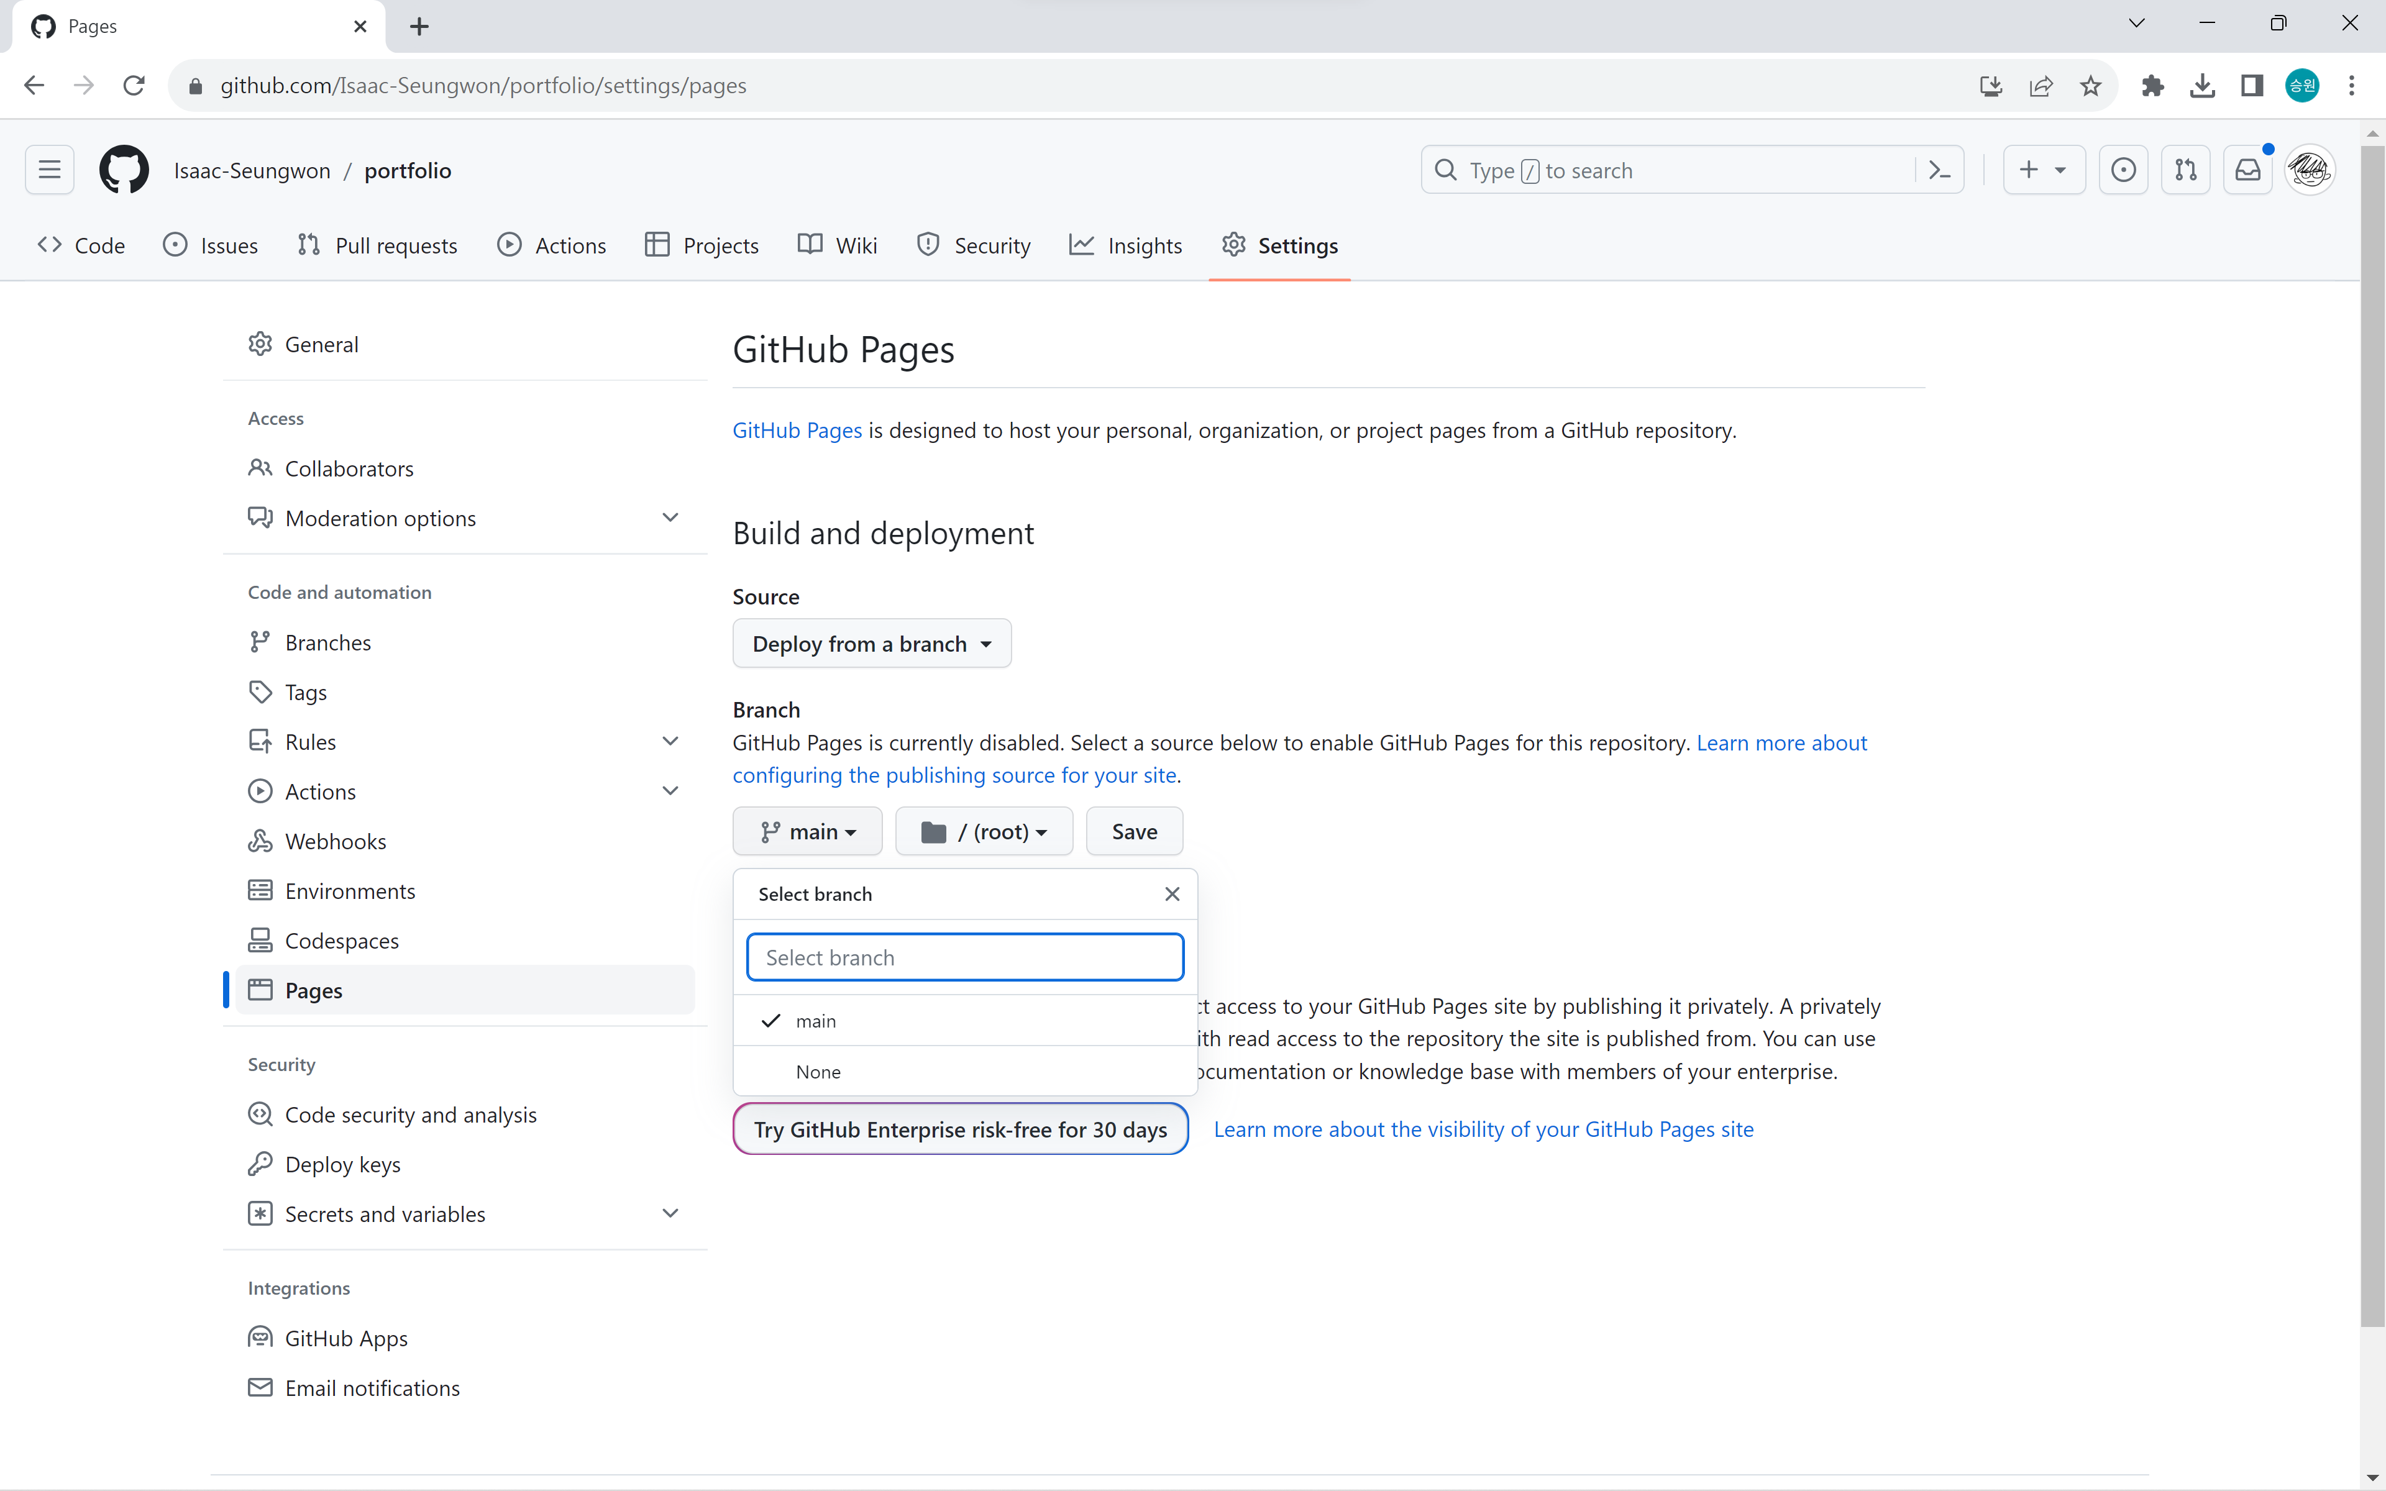
Task: Open the hamburger navigation menu
Action: click(49, 170)
